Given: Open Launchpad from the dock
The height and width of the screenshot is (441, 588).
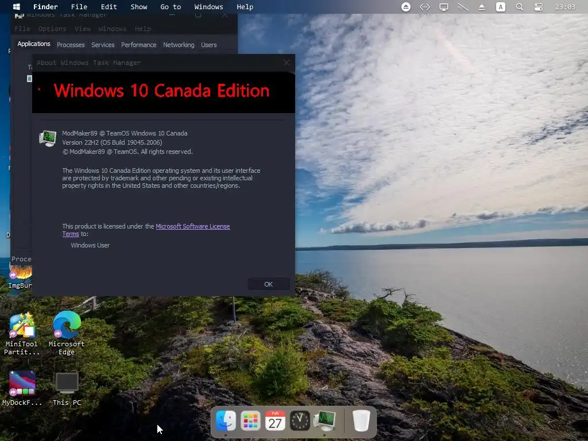Looking at the screenshot, I should [250, 421].
